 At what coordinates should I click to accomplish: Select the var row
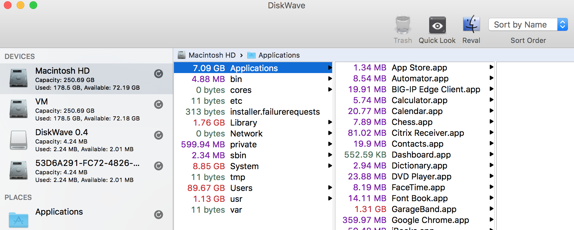[253, 210]
